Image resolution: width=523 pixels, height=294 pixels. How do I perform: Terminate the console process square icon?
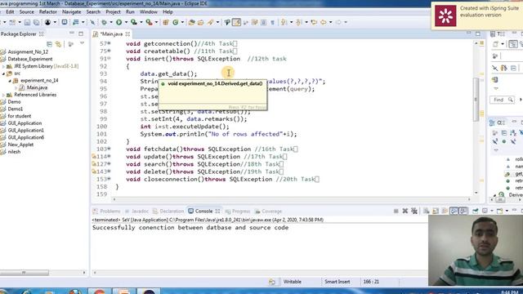coord(396,211)
